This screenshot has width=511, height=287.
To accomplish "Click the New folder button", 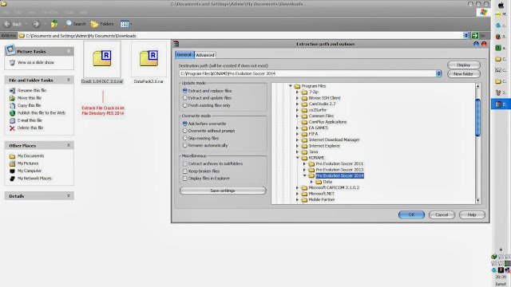I will point(463,74).
